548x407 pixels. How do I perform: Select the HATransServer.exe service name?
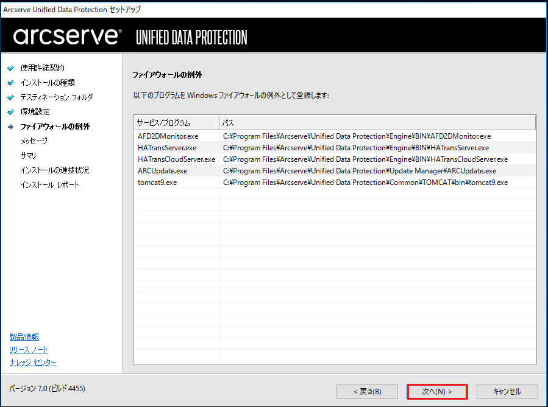point(167,148)
